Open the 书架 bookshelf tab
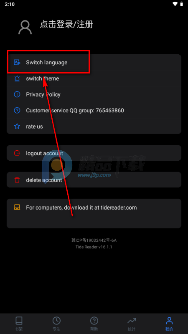The height and width of the screenshot is (334, 188). point(19,324)
